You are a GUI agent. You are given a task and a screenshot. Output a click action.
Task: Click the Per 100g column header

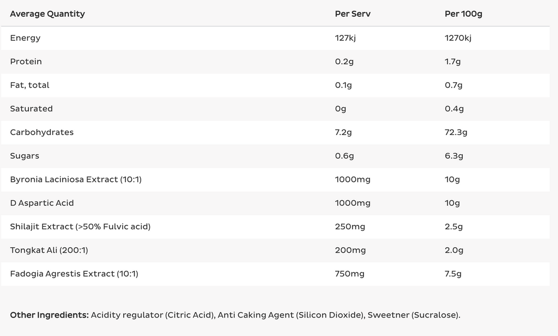click(x=463, y=14)
